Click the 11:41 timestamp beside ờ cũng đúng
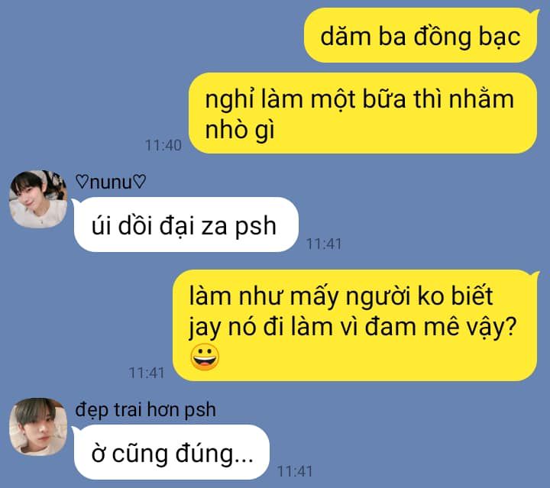Image resolution: width=550 pixels, height=488 pixels. [x=295, y=471]
